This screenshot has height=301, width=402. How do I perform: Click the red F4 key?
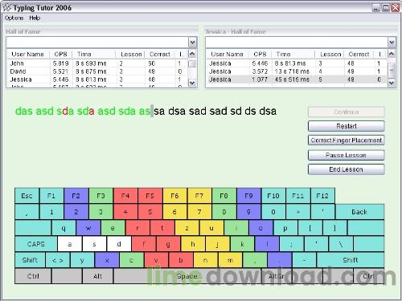pos(125,196)
